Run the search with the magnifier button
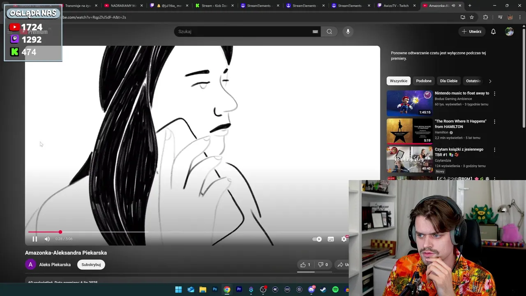526x296 pixels. [329, 32]
